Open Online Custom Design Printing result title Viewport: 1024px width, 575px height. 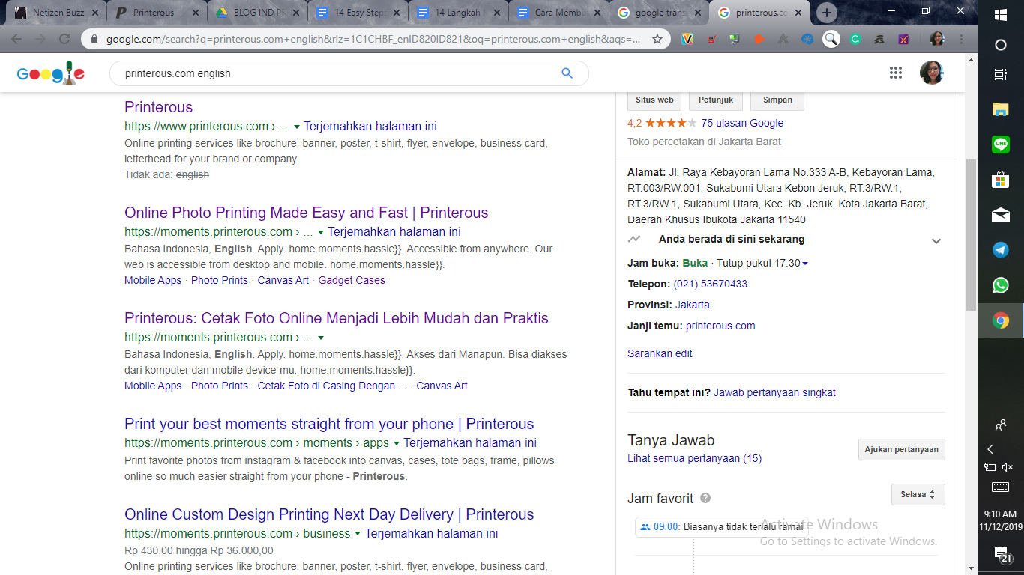(329, 514)
